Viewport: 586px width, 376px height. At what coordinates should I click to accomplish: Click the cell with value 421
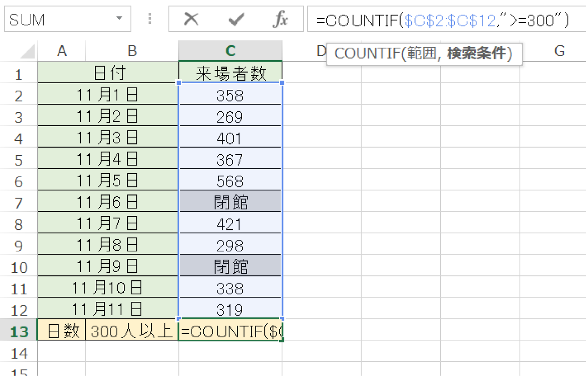pyautogui.click(x=230, y=223)
